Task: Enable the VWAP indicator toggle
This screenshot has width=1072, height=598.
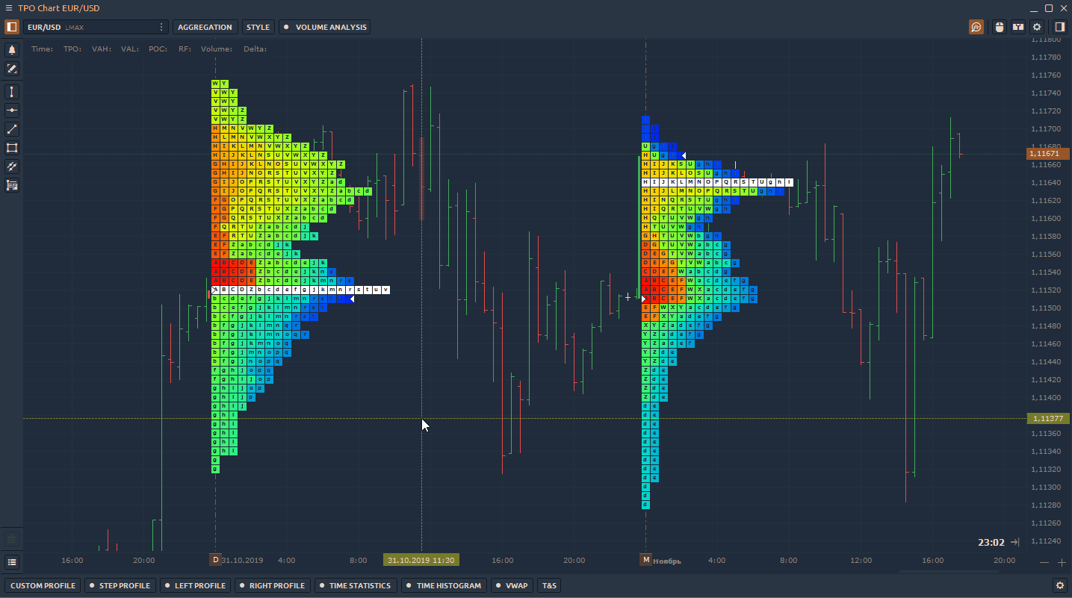Action: [511, 585]
